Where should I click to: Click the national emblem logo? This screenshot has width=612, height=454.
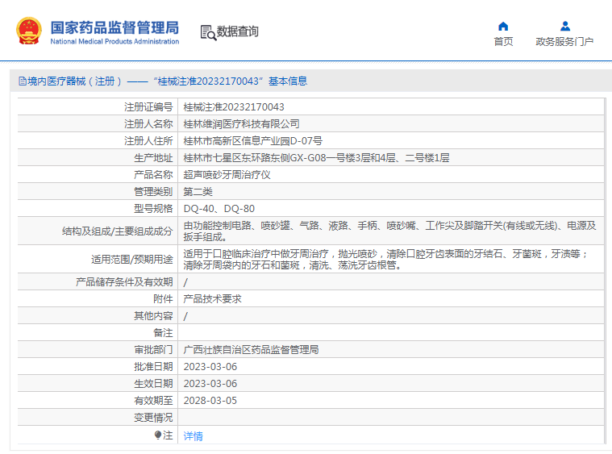point(28,31)
